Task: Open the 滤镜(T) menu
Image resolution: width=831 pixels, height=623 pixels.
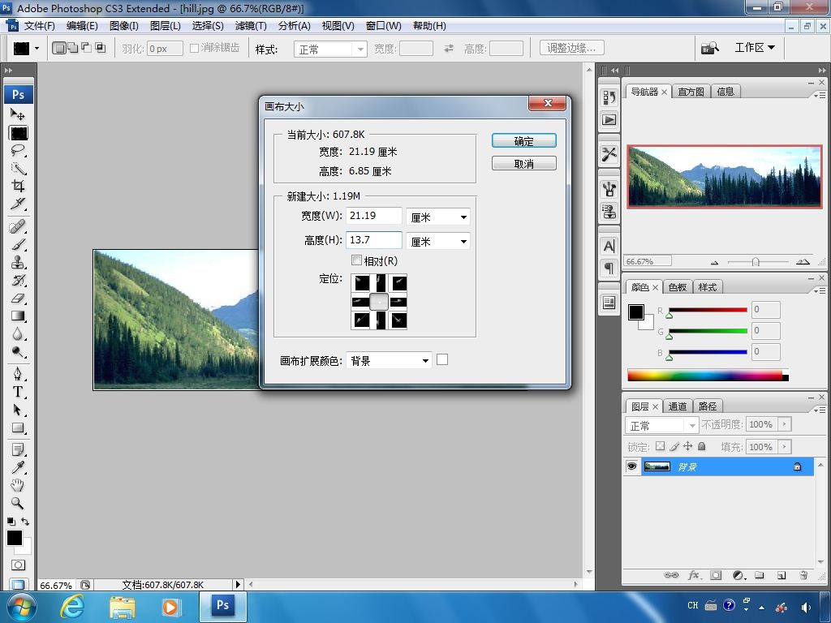Action: coord(251,26)
